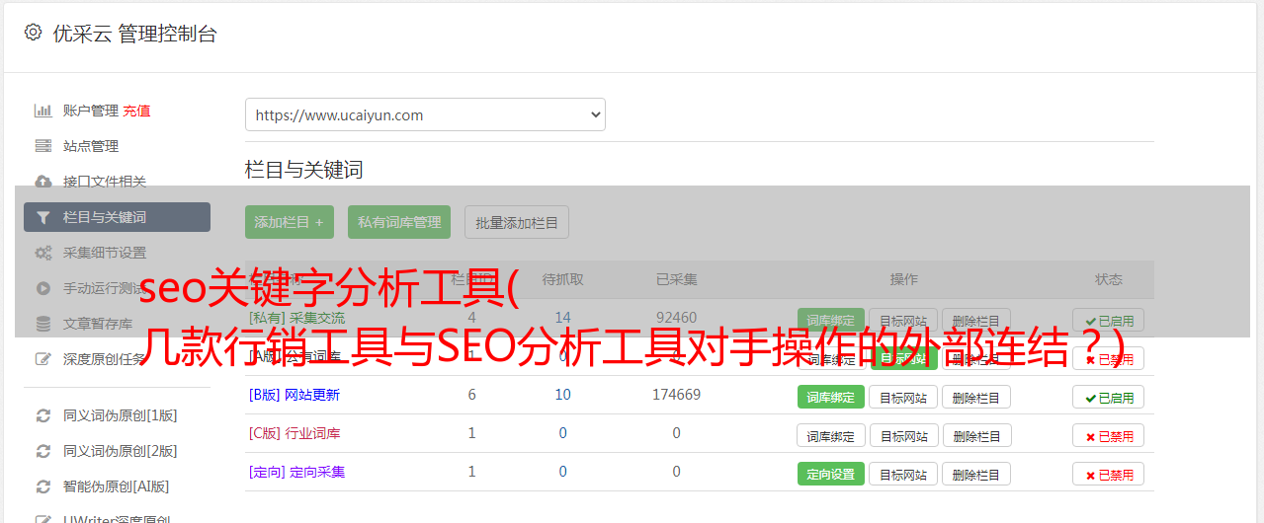
Task: Click the gears icon for 采集细节设置
Action: click(43, 253)
